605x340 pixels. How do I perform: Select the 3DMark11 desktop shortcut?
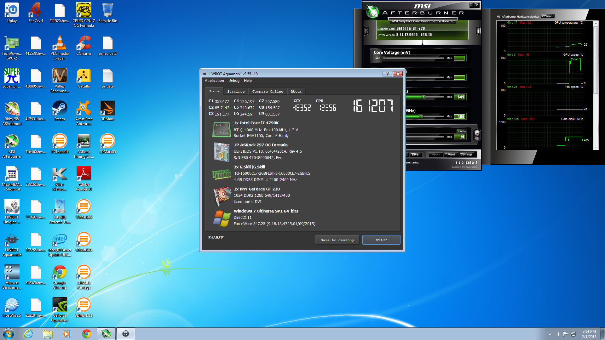pyautogui.click(x=84, y=308)
